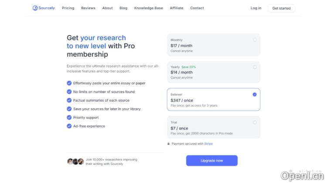Choose the Yearly $14 plan radio button

[x=255, y=67]
